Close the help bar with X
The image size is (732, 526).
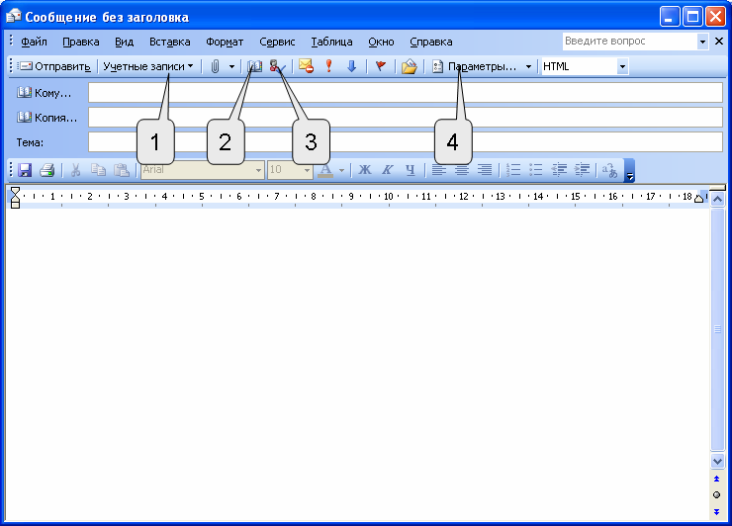[x=719, y=42]
